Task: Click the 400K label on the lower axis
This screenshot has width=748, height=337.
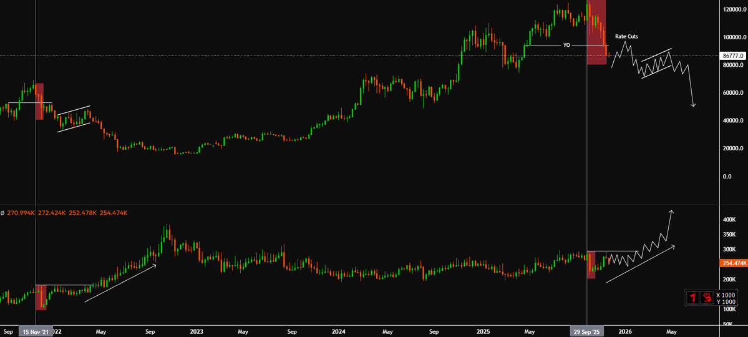Action: click(x=729, y=220)
